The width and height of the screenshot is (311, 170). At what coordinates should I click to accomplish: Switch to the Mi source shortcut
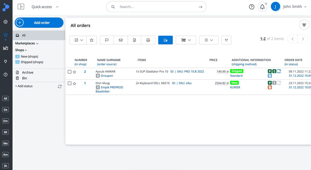coord(5,132)
